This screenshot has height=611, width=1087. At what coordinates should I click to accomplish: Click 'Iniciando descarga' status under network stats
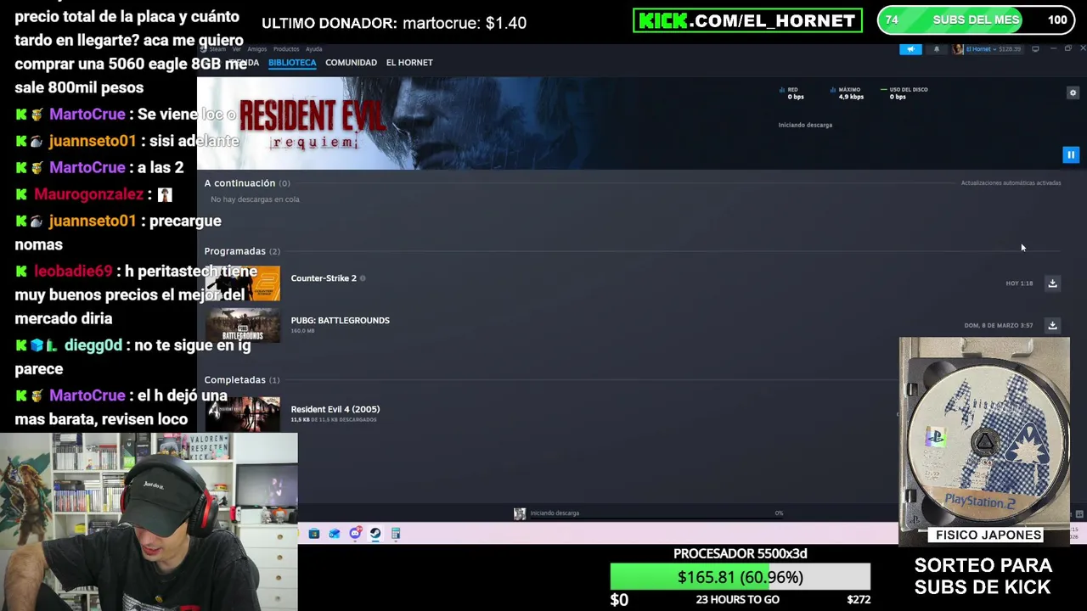805,126
